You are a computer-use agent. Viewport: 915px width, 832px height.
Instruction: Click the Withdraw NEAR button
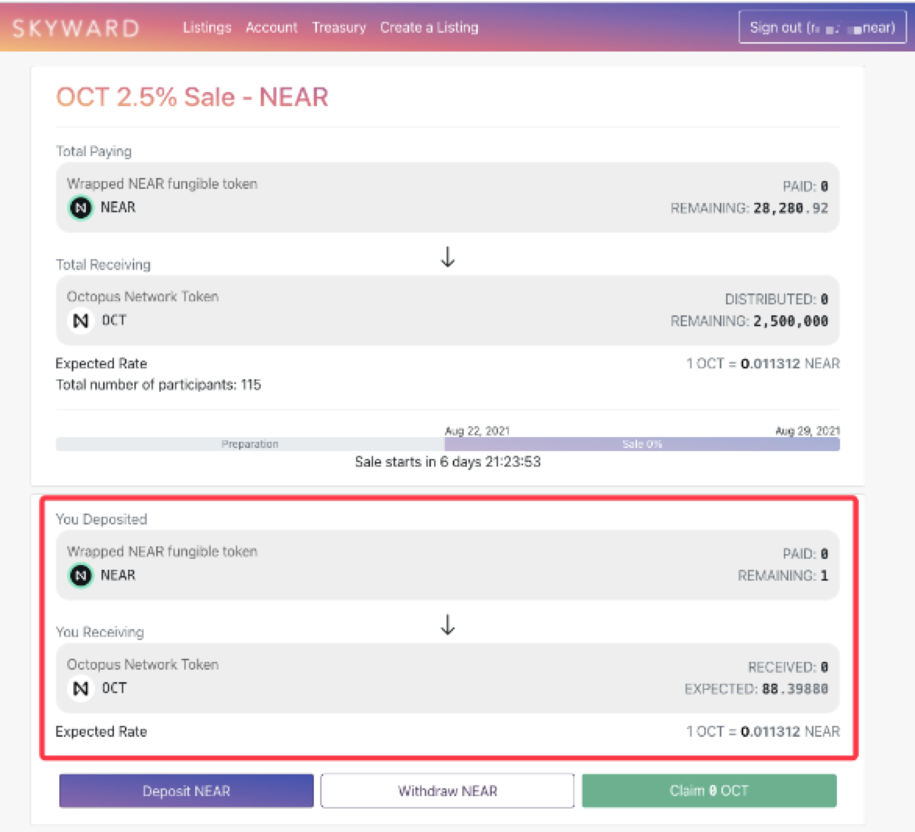pyautogui.click(x=447, y=791)
